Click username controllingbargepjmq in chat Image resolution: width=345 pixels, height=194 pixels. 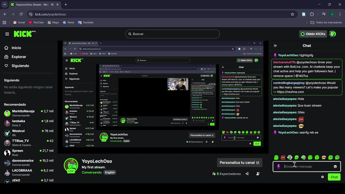coord(289,83)
